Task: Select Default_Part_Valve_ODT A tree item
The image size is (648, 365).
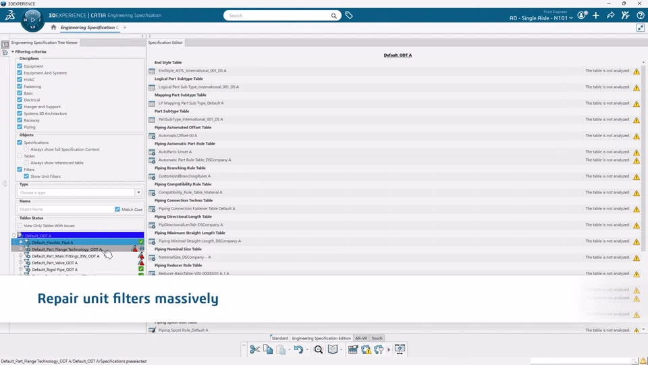Action: click(x=55, y=263)
